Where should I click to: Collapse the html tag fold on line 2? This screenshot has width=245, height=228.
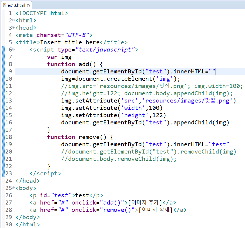click(14, 20)
